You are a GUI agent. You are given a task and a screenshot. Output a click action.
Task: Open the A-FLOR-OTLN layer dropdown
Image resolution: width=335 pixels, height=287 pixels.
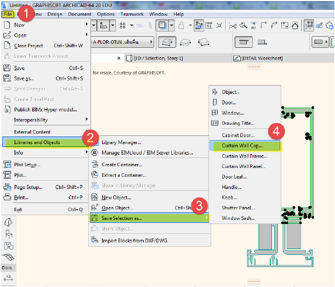click(x=122, y=42)
